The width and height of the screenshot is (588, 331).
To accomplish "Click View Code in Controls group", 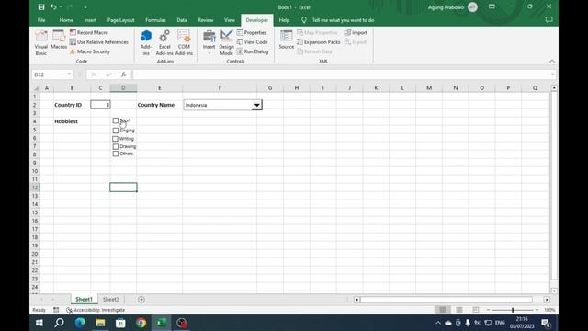I will click(x=253, y=42).
